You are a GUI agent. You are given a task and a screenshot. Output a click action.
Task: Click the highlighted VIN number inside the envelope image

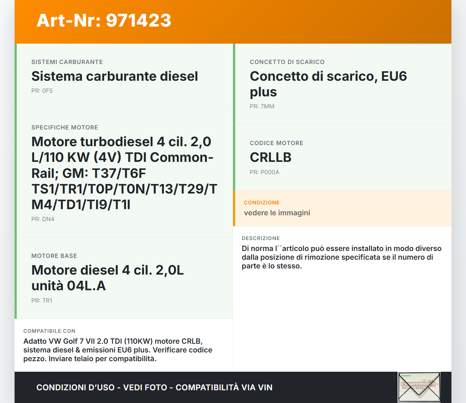coord(419,384)
